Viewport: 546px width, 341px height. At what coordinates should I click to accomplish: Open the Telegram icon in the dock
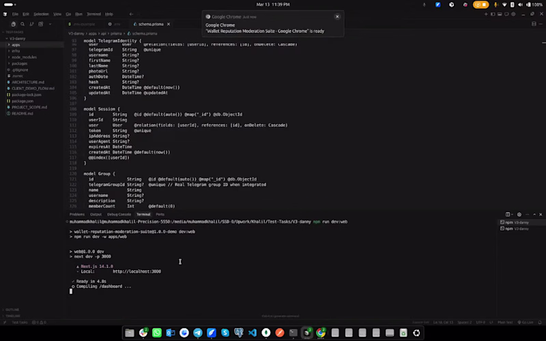[x=198, y=333]
